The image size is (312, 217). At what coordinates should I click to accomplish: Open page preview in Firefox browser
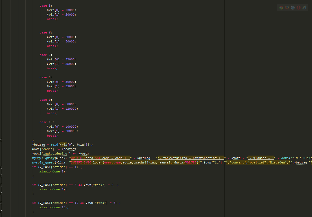(x=287, y=8)
